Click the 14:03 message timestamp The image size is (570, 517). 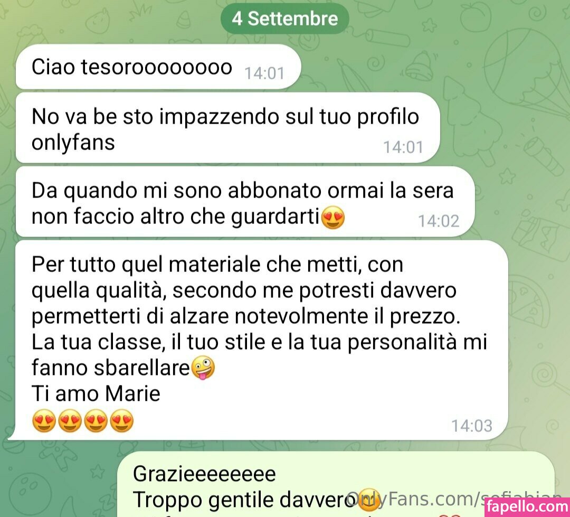(471, 425)
